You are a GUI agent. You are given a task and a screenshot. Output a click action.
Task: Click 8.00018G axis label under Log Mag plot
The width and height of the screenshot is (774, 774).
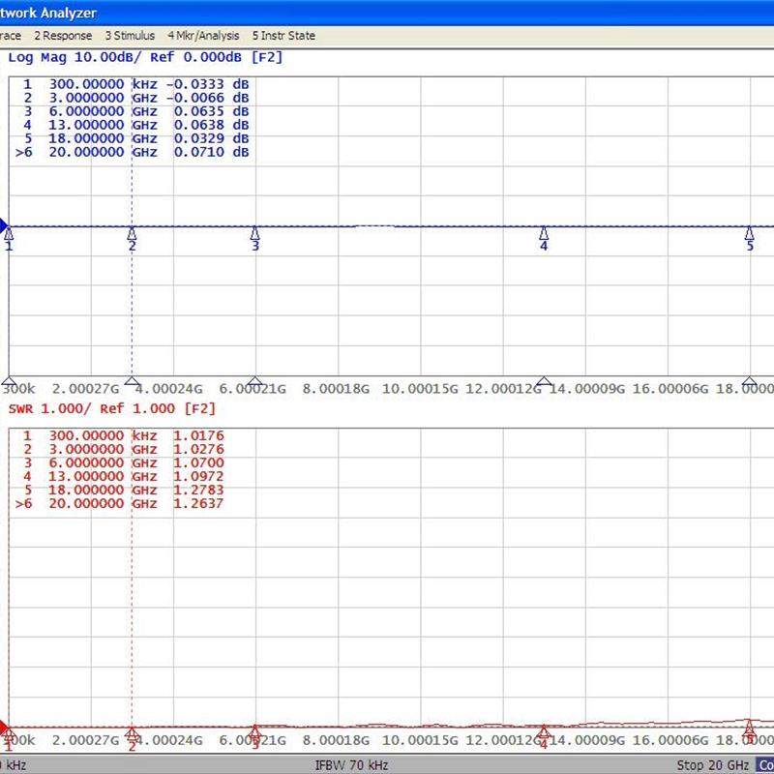[x=336, y=389]
